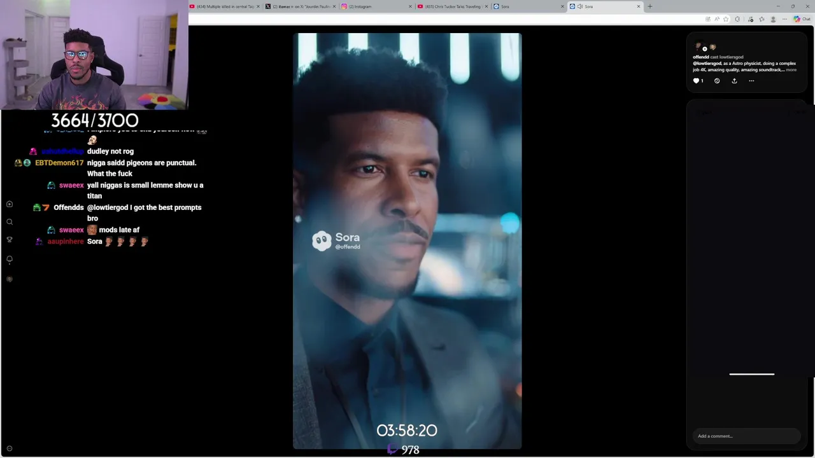Open lowtiersgod cast name link
815x458 pixels.
[731, 57]
